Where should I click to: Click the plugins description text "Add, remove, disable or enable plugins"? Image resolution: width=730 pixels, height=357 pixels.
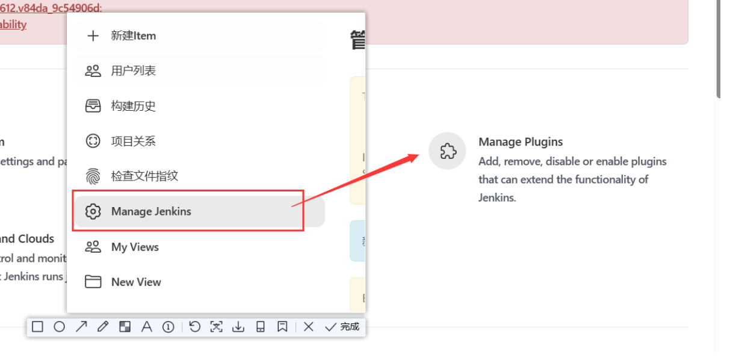click(572, 161)
